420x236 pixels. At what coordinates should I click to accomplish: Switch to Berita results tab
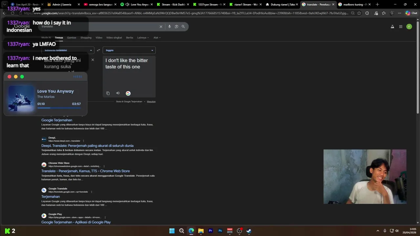pos(130,38)
